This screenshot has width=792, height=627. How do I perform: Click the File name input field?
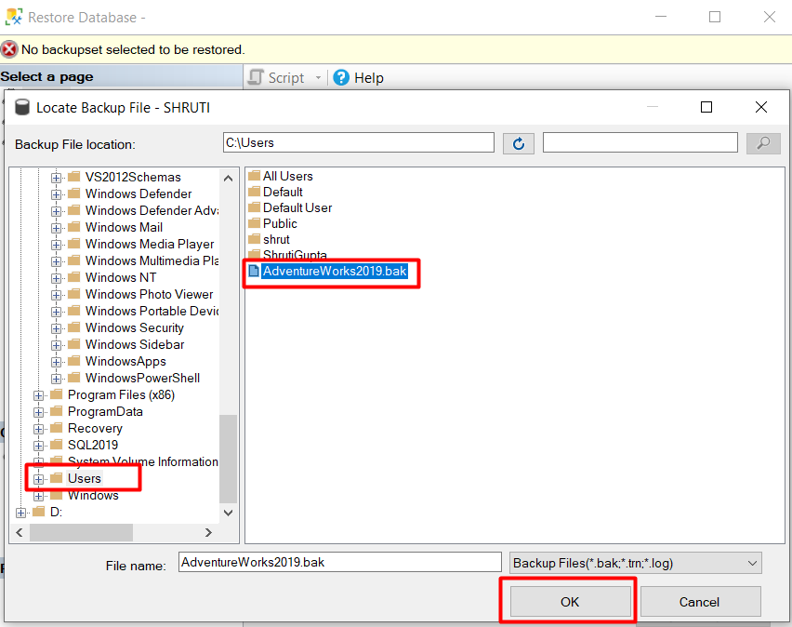point(339,562)
